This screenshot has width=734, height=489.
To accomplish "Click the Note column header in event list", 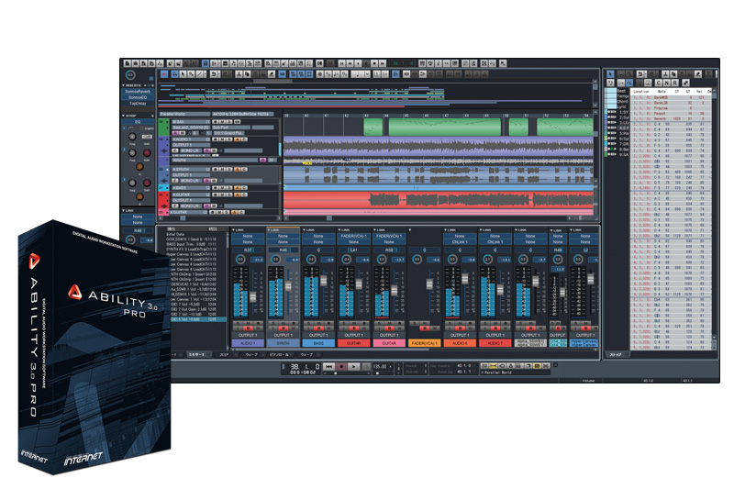I will (x=662, y=91).
